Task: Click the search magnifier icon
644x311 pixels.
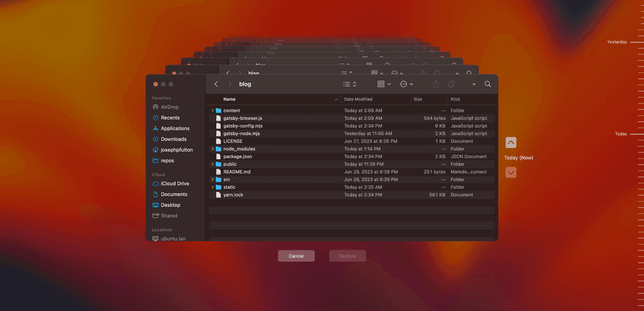Action: click(x=487, y=84)
